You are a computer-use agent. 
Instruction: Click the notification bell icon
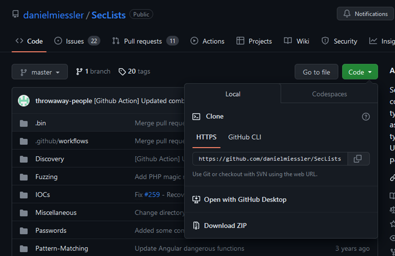point(347,14)
